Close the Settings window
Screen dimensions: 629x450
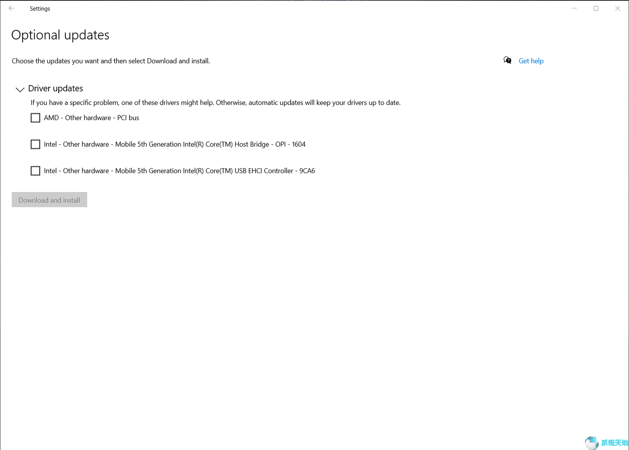[618, 8]
